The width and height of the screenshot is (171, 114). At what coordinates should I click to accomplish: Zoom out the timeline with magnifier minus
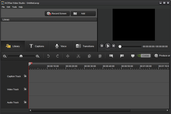[x=5, y=56]
